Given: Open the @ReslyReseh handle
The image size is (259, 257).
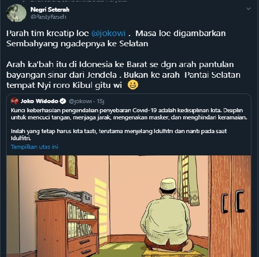Looking at the screenshot, I should [x=48, y=17].
